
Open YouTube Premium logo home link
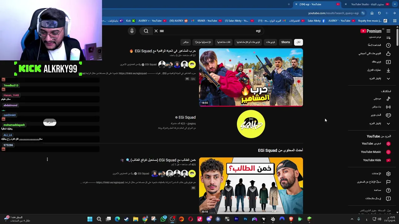coord(371,31)
